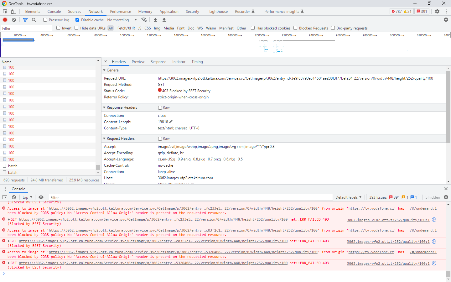Clear the console output
451x282 pixels.
click(14, 197)
